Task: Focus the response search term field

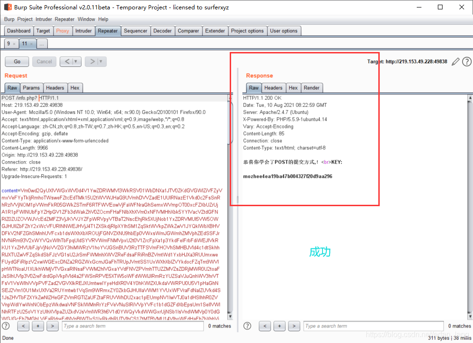Action: coord(374,326)
